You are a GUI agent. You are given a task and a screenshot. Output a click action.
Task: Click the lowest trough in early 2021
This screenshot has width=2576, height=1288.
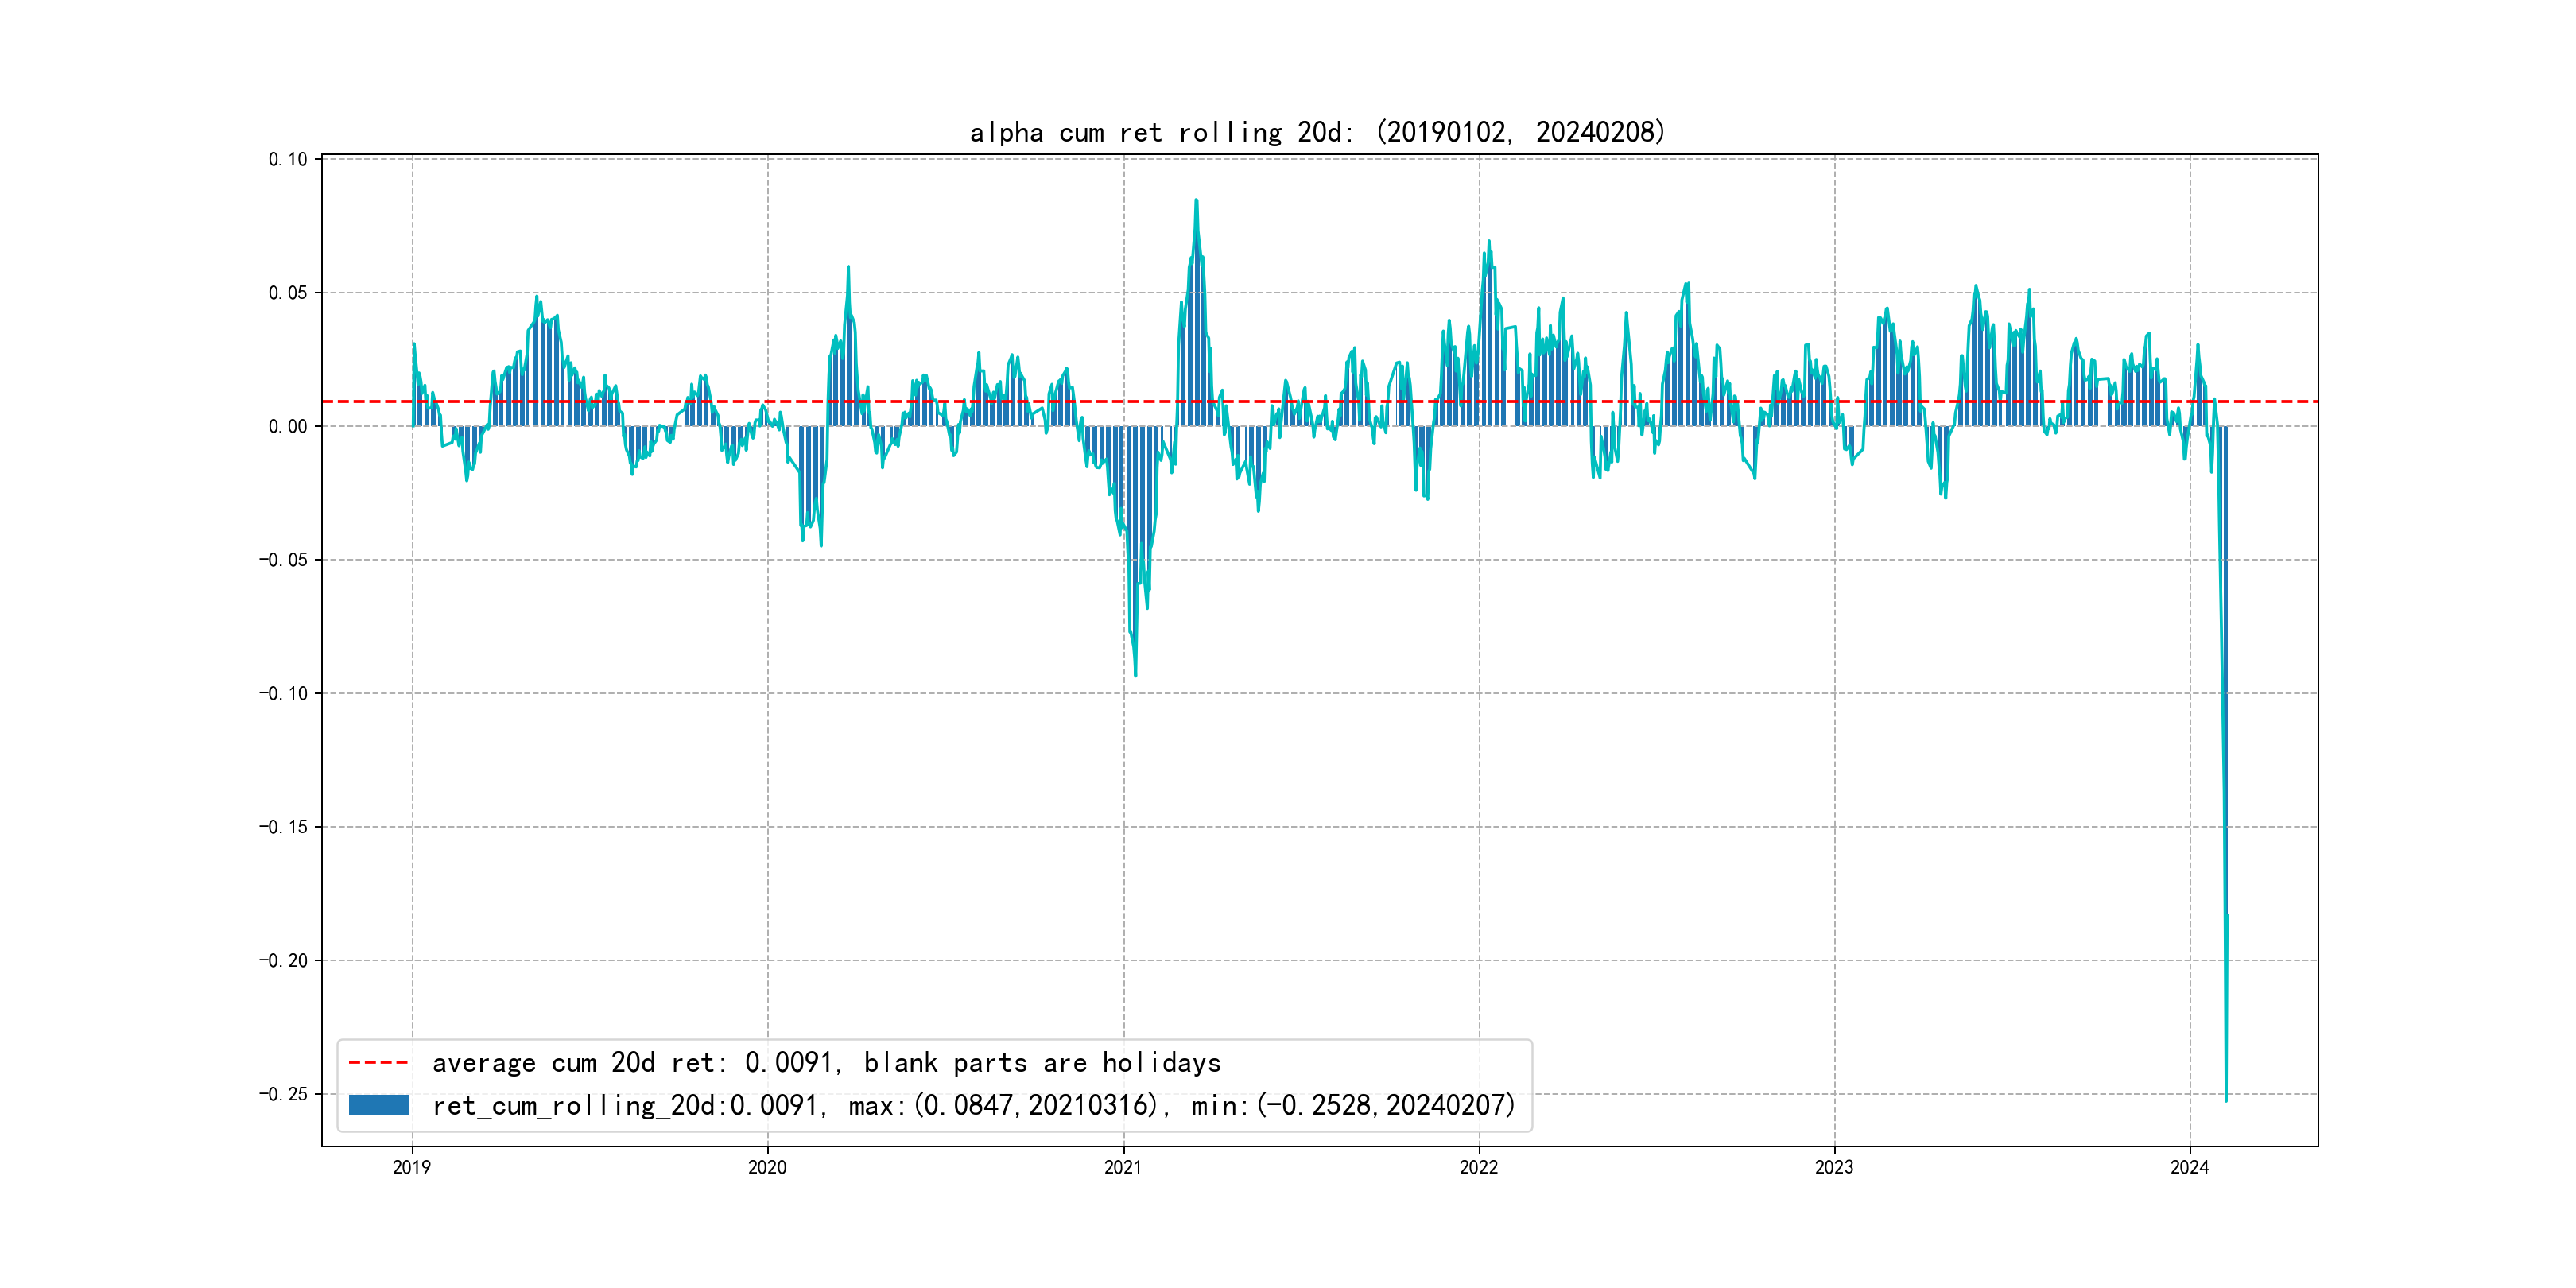click(x=1135, y=675)
